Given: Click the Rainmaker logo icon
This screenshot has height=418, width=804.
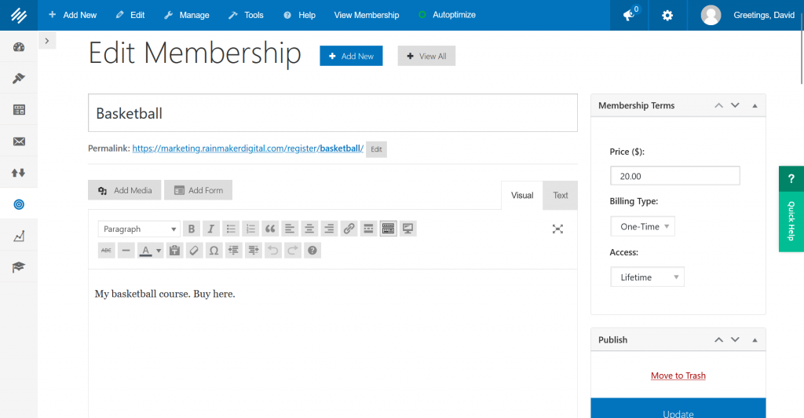Looking at the screenshot, I should [x=19, y=16].
